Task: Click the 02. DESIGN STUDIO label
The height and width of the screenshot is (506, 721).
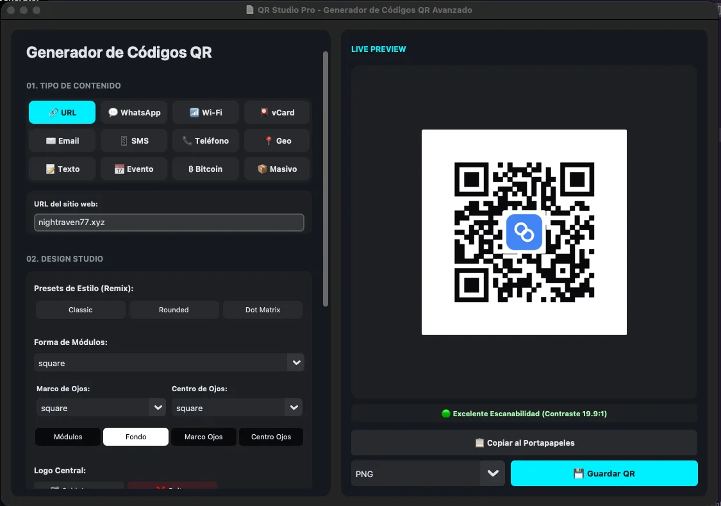Action: coord(65,258)
